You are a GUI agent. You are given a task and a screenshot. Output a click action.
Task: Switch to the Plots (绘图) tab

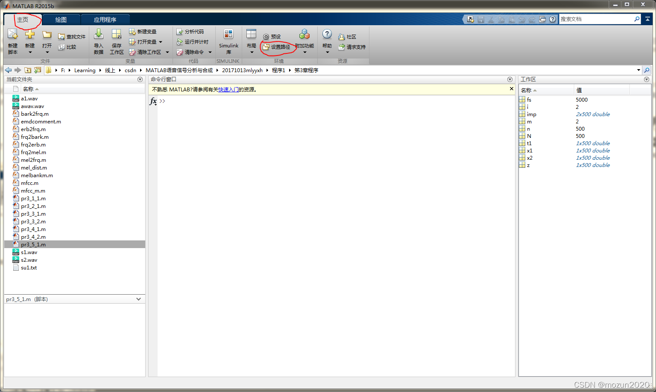coord(61,20)
